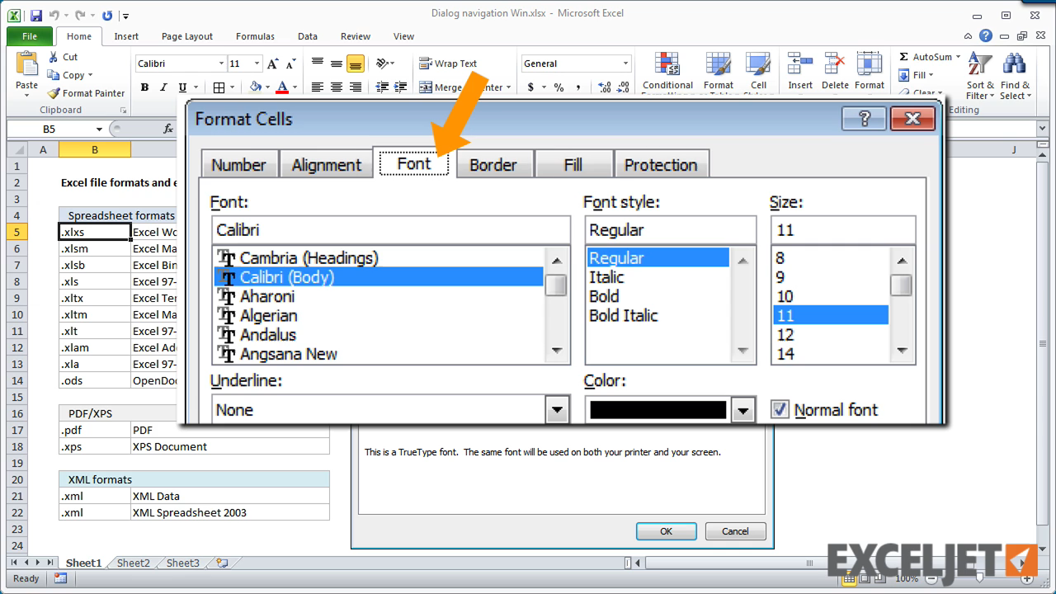Open the Formulas ribbon tab
The height and width of the screenshot is (594, 1056).
pos(255,36)
